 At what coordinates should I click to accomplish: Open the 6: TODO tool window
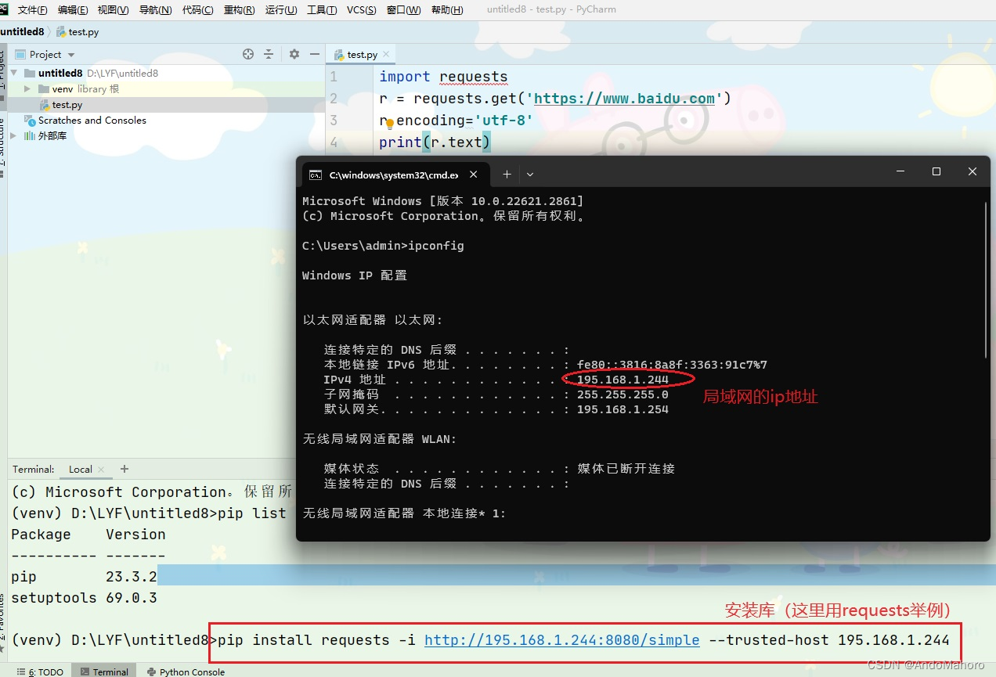click(x=39, y=672)
